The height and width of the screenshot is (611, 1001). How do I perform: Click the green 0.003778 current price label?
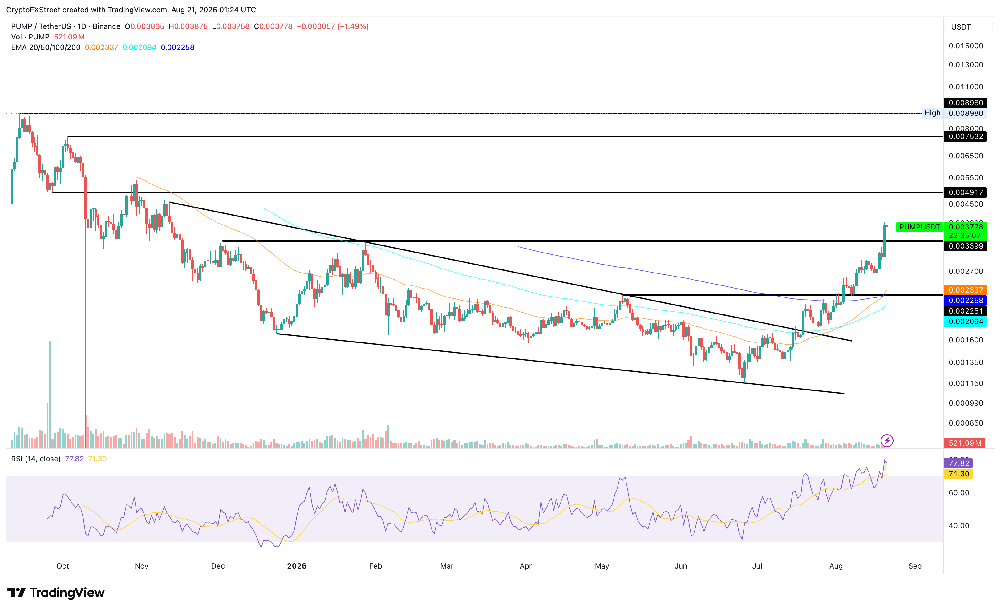[x=966, y=227]
